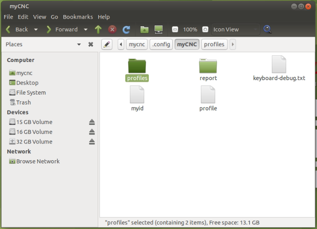
Task: Switch to .config in the path bar
Action: click(161, 44)
